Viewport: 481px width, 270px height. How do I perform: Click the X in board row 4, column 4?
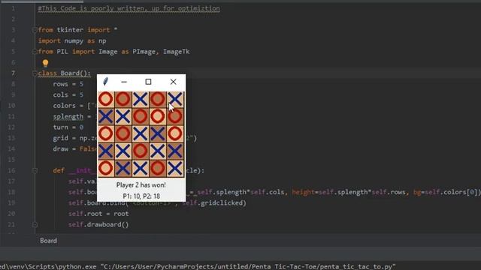click(x=158, y=151)
